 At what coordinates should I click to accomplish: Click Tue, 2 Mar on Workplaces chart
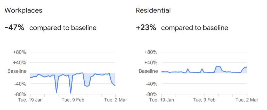tap(115, 100)
